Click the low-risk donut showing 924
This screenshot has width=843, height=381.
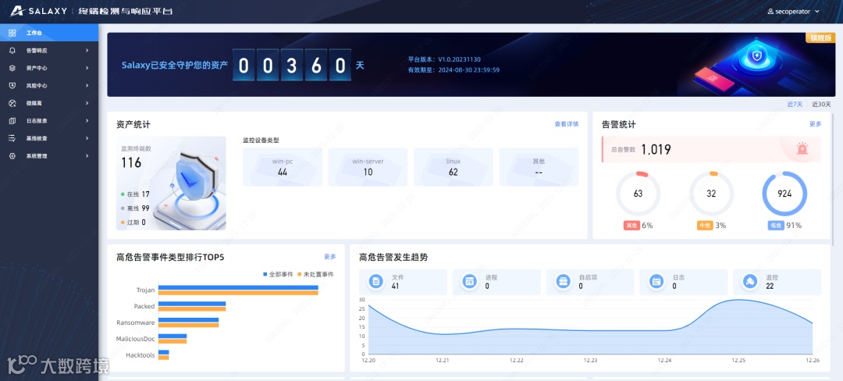(785, 194)
